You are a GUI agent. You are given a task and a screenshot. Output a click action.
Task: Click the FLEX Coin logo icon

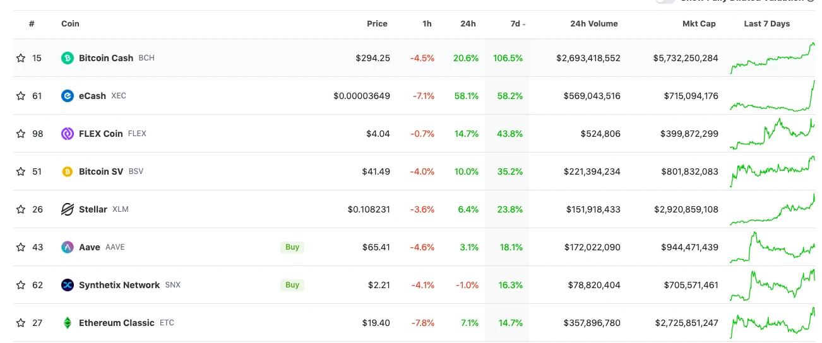tap(68, 134)
